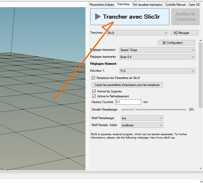Expand the Trancheur Slic3r dropdown
Viewport: 203px width, 183px height.
tap(137, 33)
